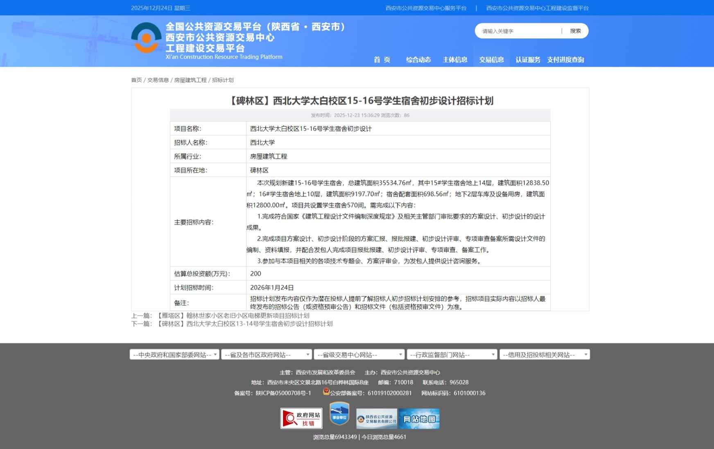Open 支付进度查询 menu item
Image resolution: width=714 pixels, height=449 pixels.
pos(565,60)
